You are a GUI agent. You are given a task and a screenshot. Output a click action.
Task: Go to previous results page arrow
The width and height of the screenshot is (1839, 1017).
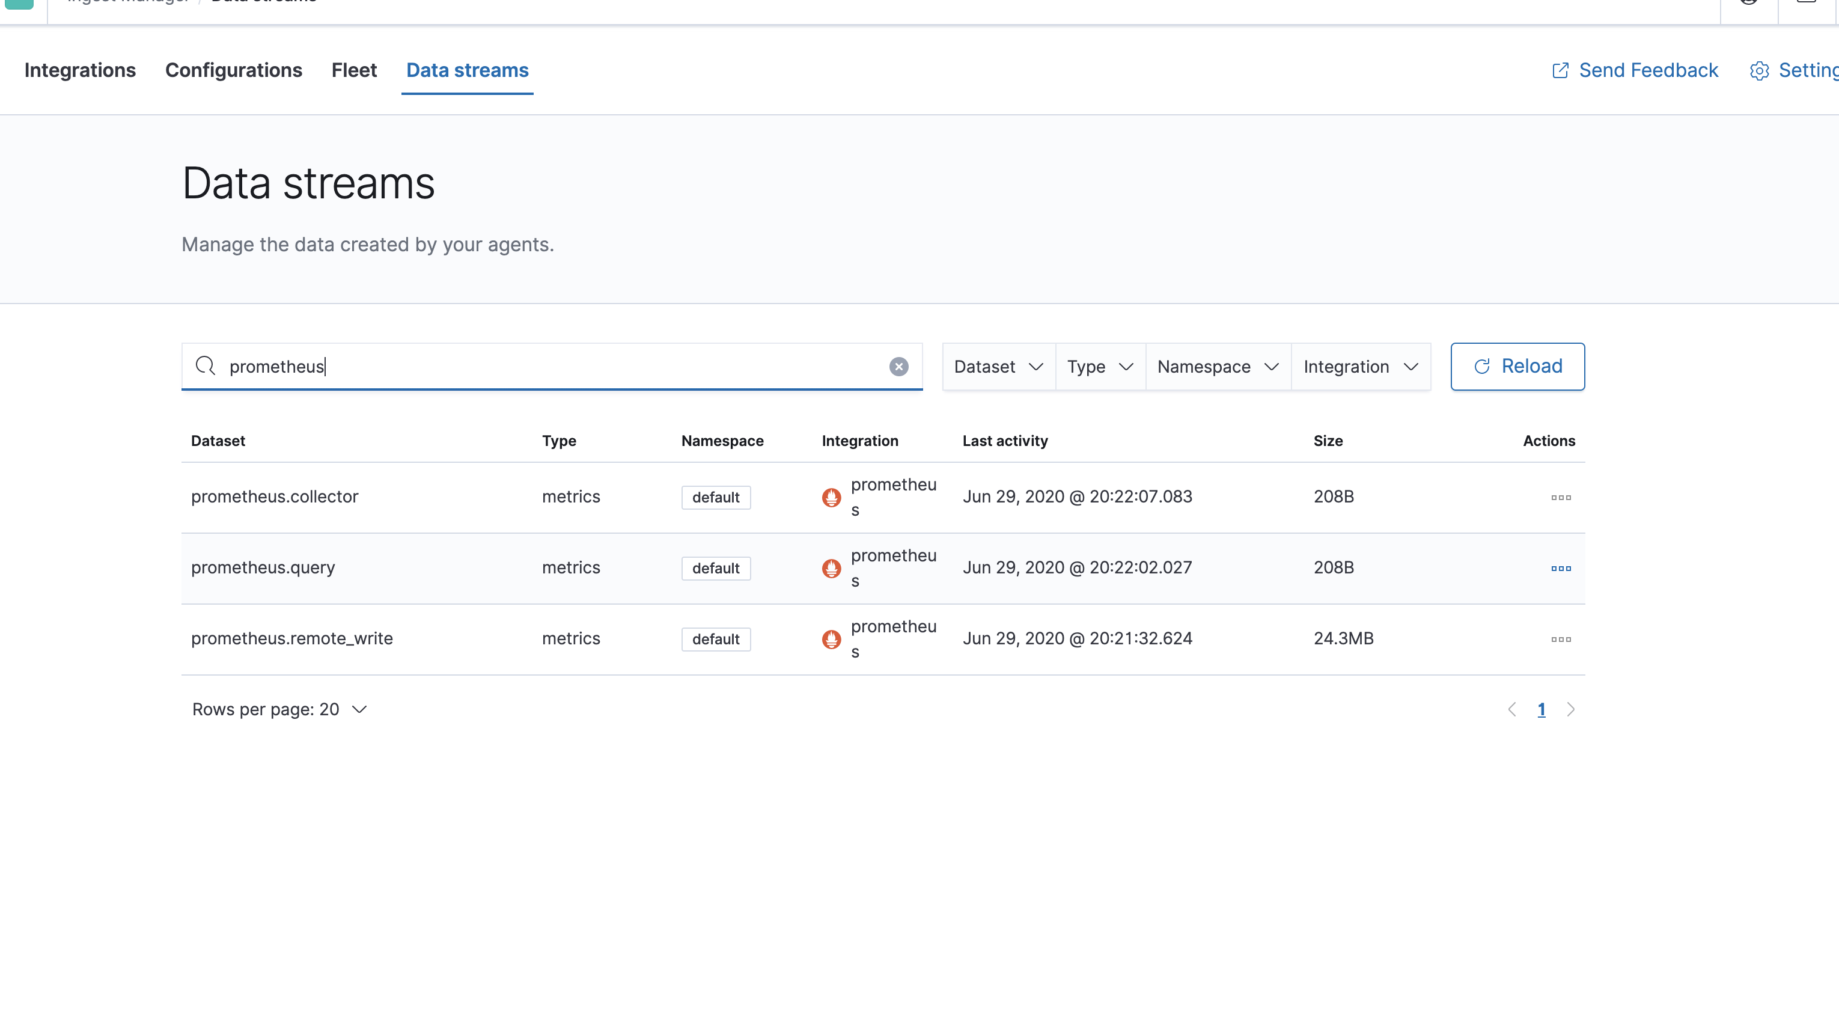1511,709
